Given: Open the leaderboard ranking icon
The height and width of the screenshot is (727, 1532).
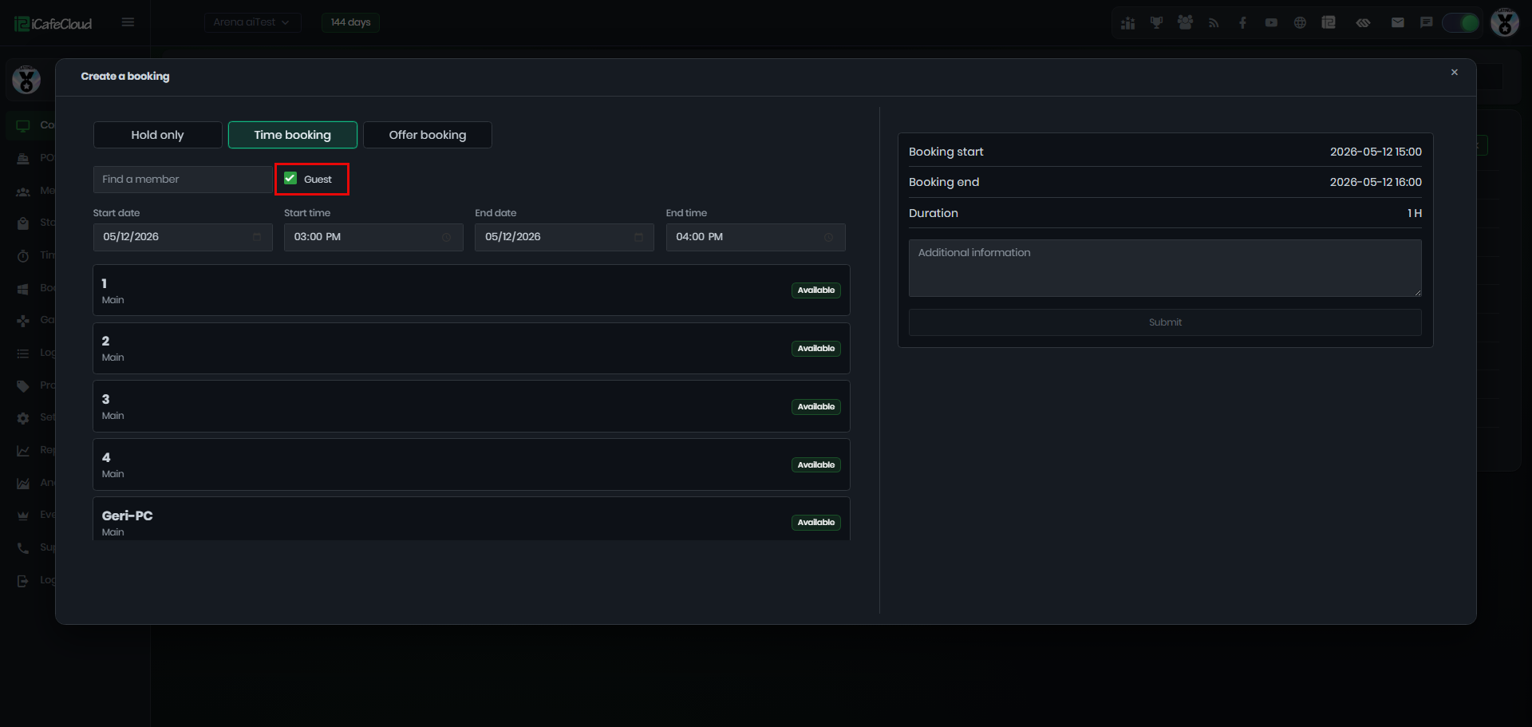Looking at the screenshot, I should point(1127,23).
